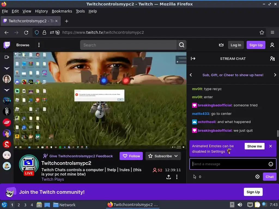Open the tracking protection shield icon
This screenshot has width=279, height=209.
click(37, 33)
